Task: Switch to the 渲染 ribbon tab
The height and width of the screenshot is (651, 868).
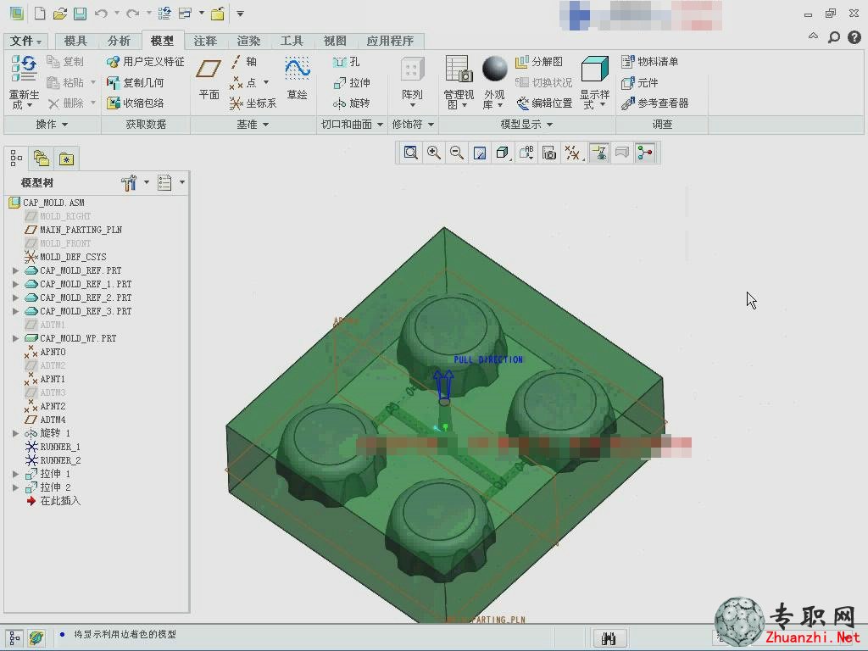Action: tap(248, 41)
